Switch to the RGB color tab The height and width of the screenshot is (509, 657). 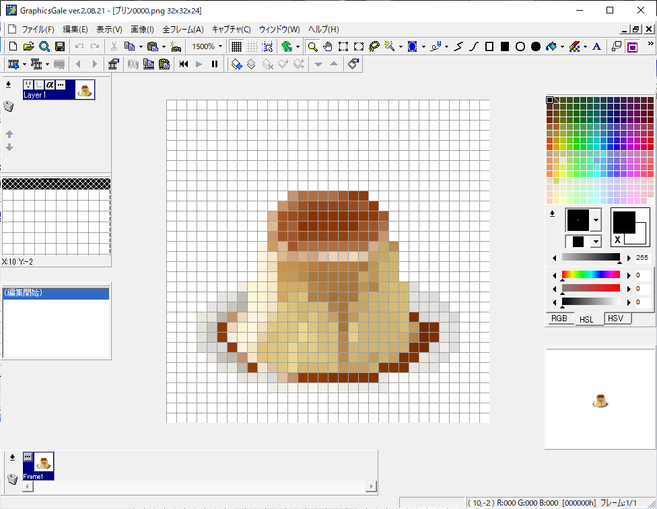[x=559, y=318]
